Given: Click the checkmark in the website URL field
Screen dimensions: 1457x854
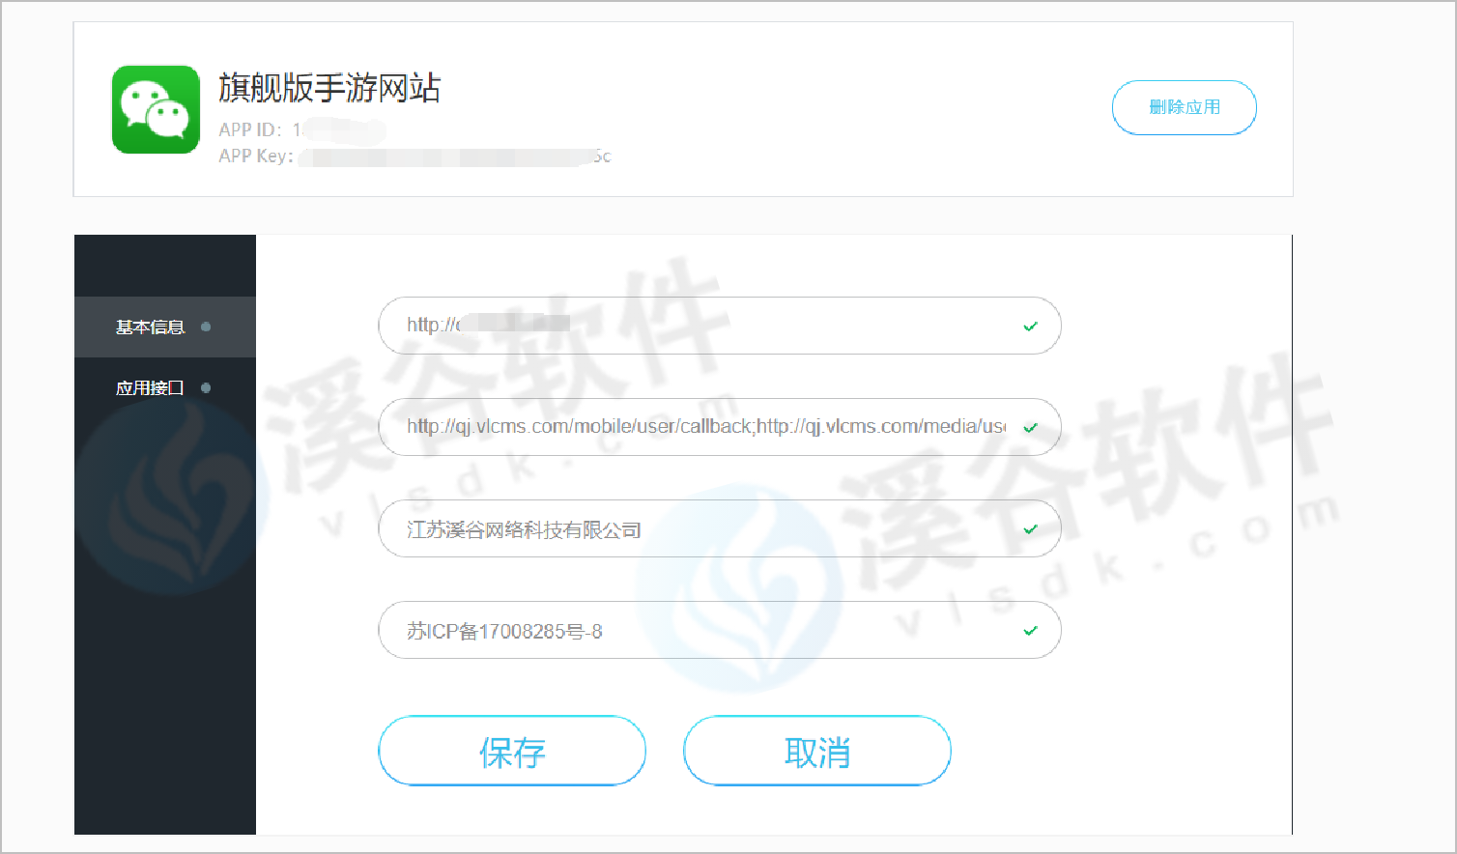Looking at the screenshot, I should coord(1030,327).
